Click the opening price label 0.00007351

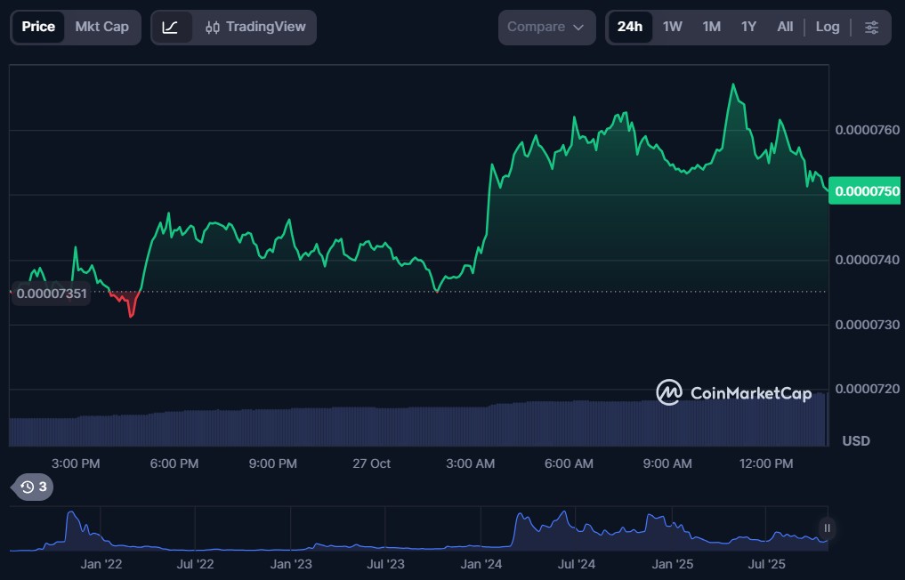pyautogui.click(x=52, y=293)
